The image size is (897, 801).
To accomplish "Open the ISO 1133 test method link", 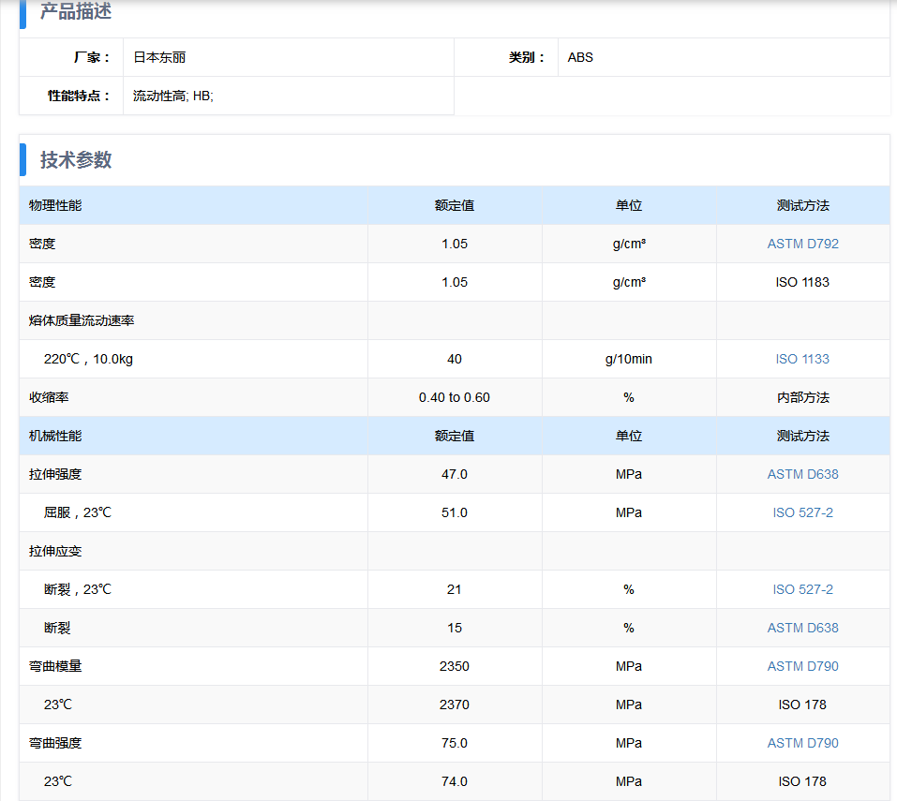I will pos(802,359).
